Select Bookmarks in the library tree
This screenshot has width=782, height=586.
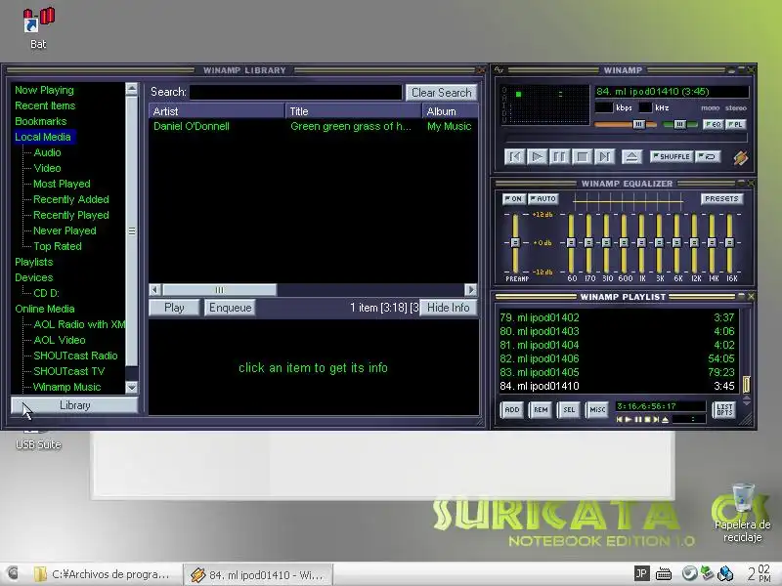click(x=40, y=121)
